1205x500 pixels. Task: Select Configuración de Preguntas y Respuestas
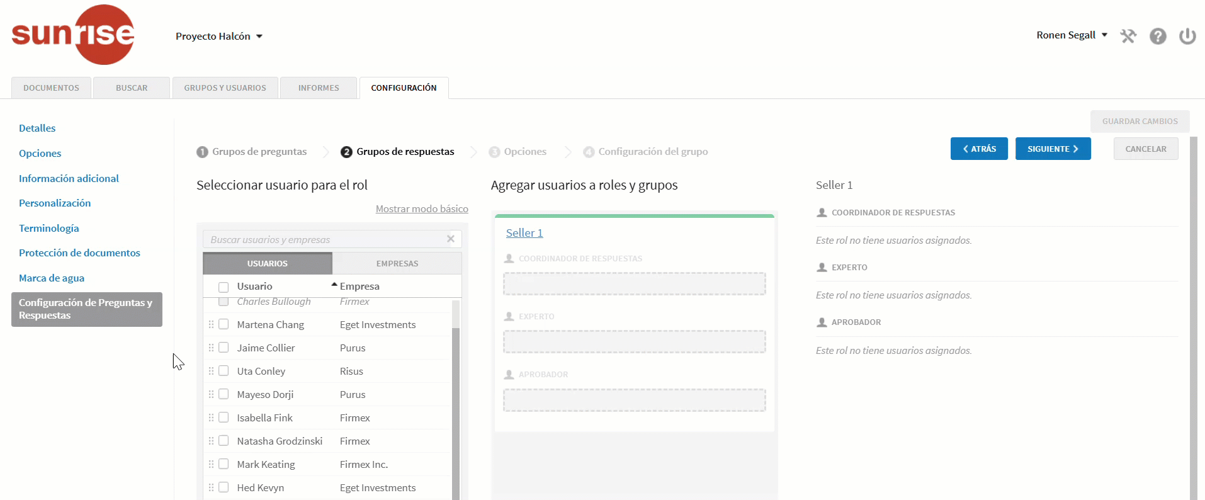(87, 309)
